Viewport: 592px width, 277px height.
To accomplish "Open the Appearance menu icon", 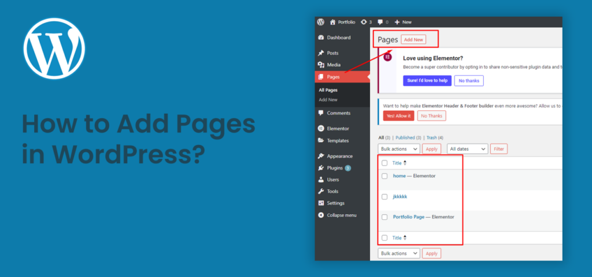I will pyautogui.click(x=321, y=156).
